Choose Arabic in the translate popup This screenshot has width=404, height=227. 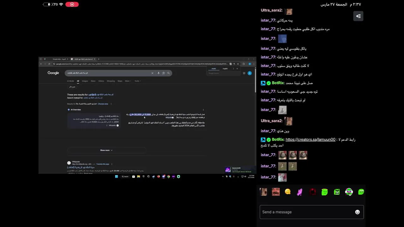pos(214,68)
